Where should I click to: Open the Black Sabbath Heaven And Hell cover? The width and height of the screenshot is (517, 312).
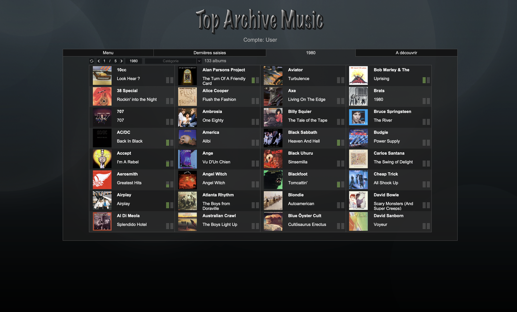coord(273,138)
